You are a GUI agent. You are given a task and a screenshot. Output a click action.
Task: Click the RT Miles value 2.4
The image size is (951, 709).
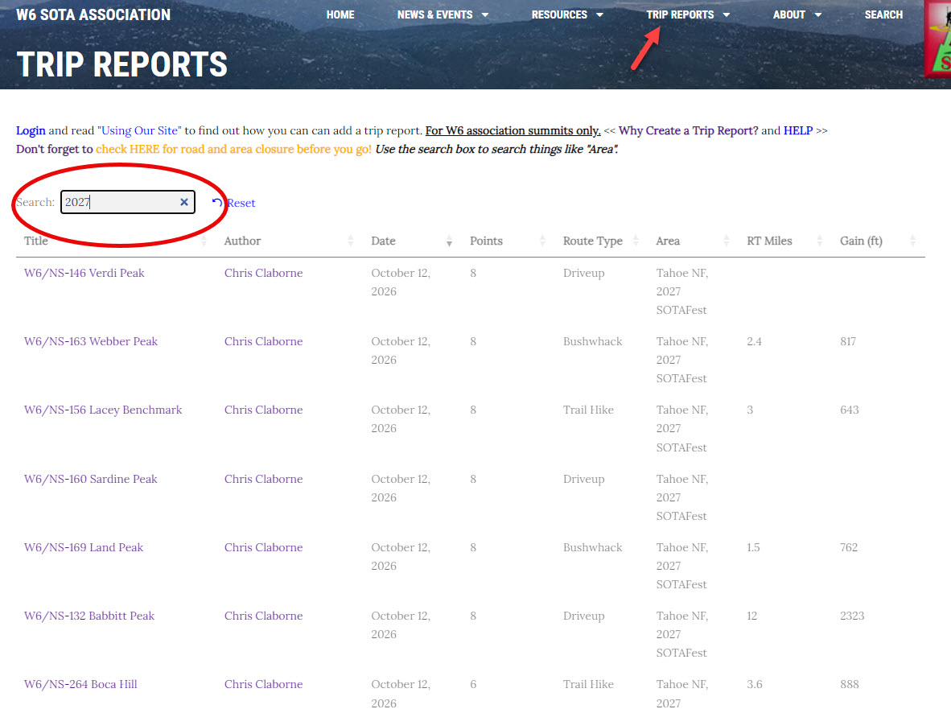754,341
